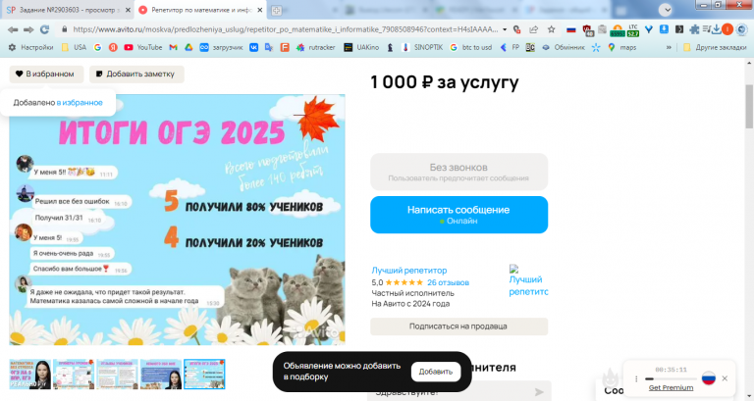Image resolution: width=754 pixels, height=401 pixels.
Task: Open the recorder widget three-dots menu
Action: [x=636, y=378]
